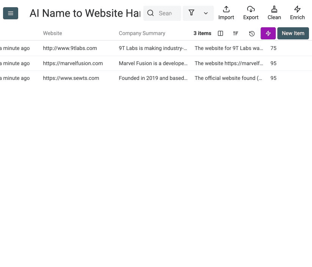Image resolution: width=312 pixels, height=267 pixels.
Task: Click the Company Summary column header
Action: click(x=142, y=33)
